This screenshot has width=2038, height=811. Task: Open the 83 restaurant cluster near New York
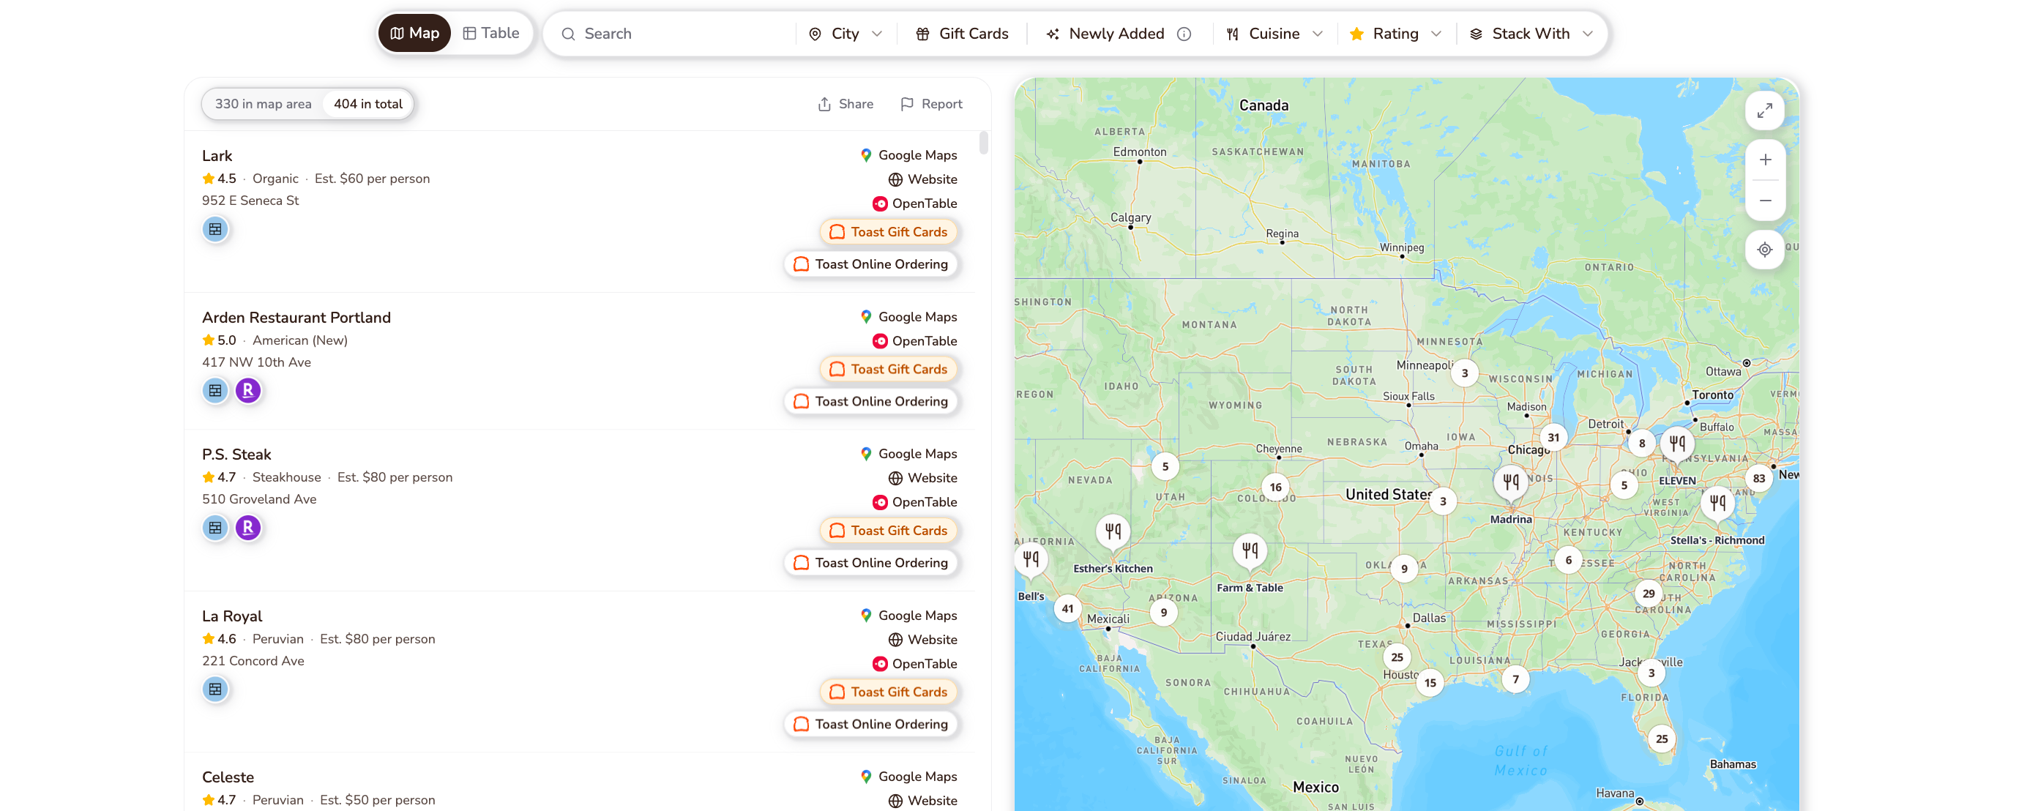pyautogui.click(x=1758, y=478)
